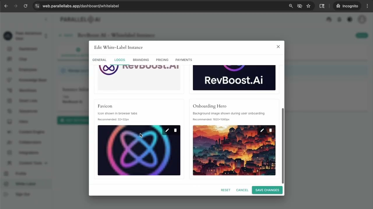Open the Chrome three-dot menu
373x209 pixels.
(x=367, y=6)
